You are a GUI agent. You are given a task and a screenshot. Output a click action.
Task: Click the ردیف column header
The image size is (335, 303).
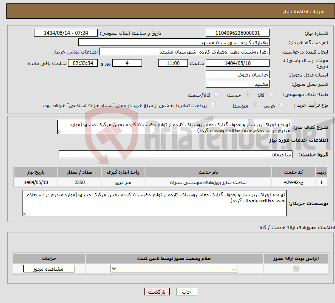click(x=321, y=172)
